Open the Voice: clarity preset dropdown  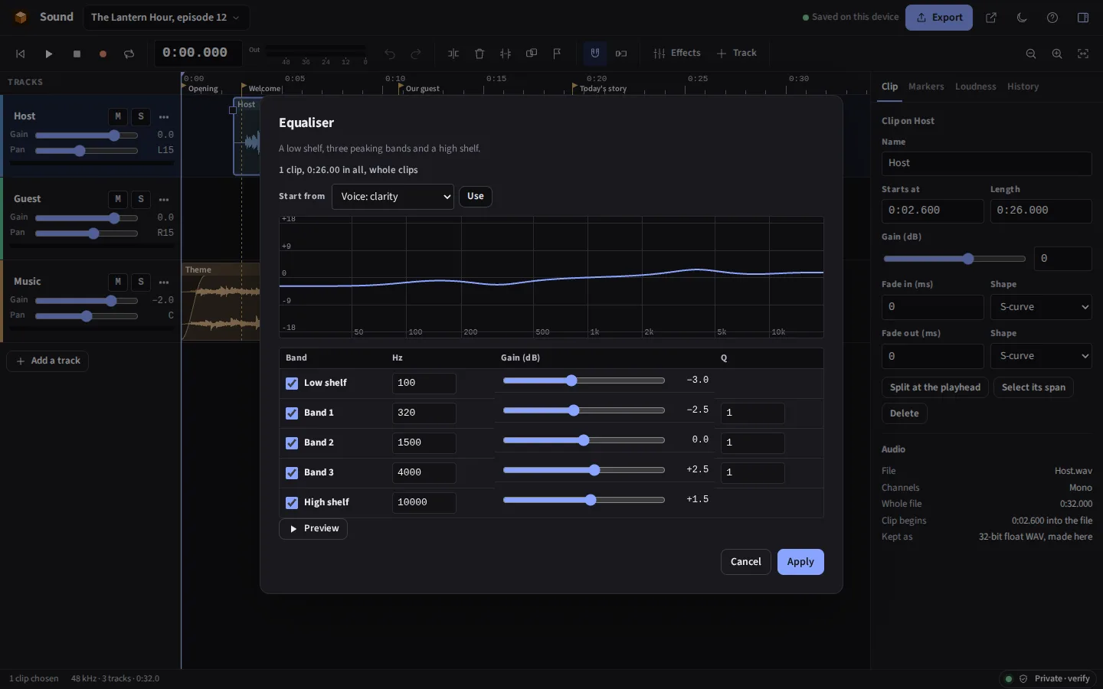[393, 197]
